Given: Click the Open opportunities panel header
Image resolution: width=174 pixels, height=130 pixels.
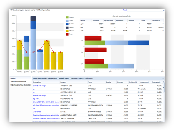Looking at the screenshot, I should pyautogui.click(x=99, y=78).
